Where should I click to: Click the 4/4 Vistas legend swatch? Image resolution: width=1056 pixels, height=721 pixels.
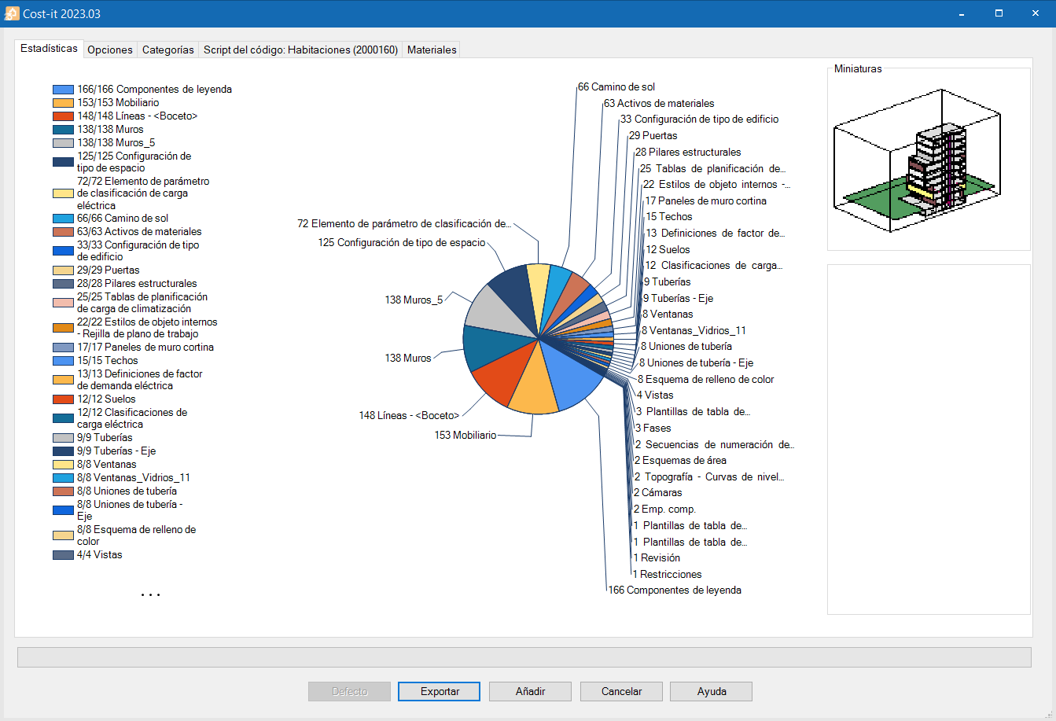(64, 554)
